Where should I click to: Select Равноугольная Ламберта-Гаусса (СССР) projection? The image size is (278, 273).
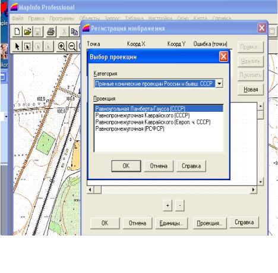click(x=159, y=109)
